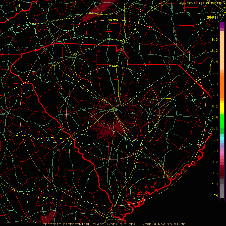Pick the bright green band of color scale
Image resolution: width=226 pixels, height=226 pixels.
coord(222,121)
